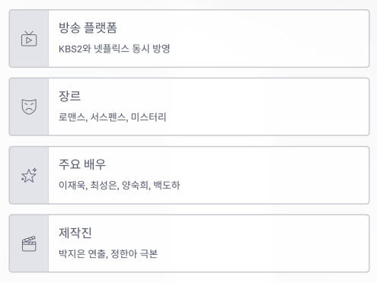Choose the 서스펜스 genre
The image size is (377, 283).
tap(108, 117)
